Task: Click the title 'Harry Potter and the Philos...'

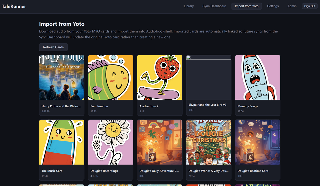Action: [x=61, y=106]
